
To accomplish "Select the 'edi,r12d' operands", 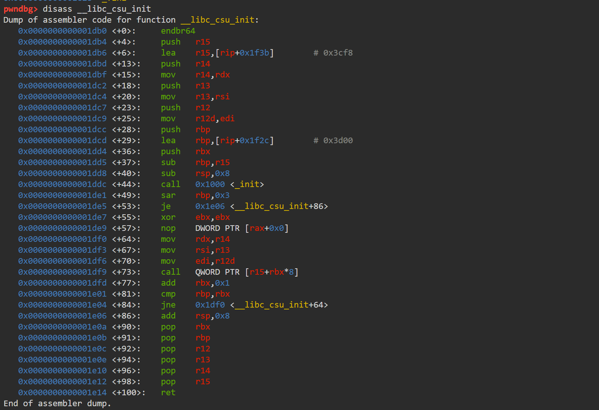I will [x=215, y=261].
